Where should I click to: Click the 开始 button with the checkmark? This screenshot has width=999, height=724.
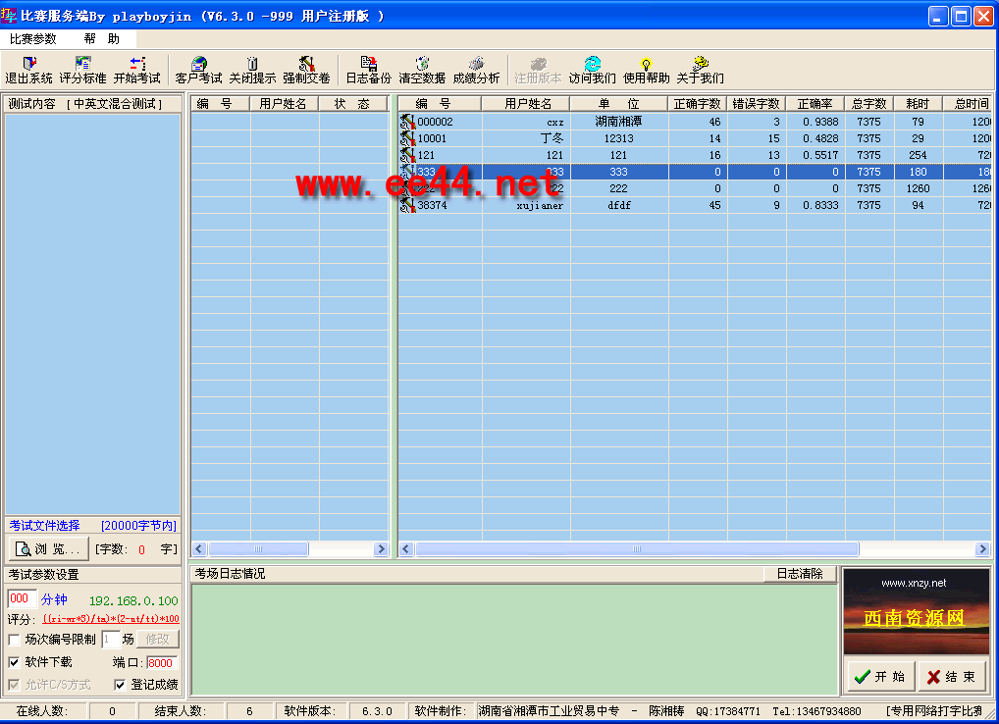[x=879, y=677]
